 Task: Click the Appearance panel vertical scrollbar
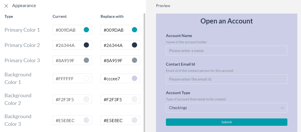(144, 73)
